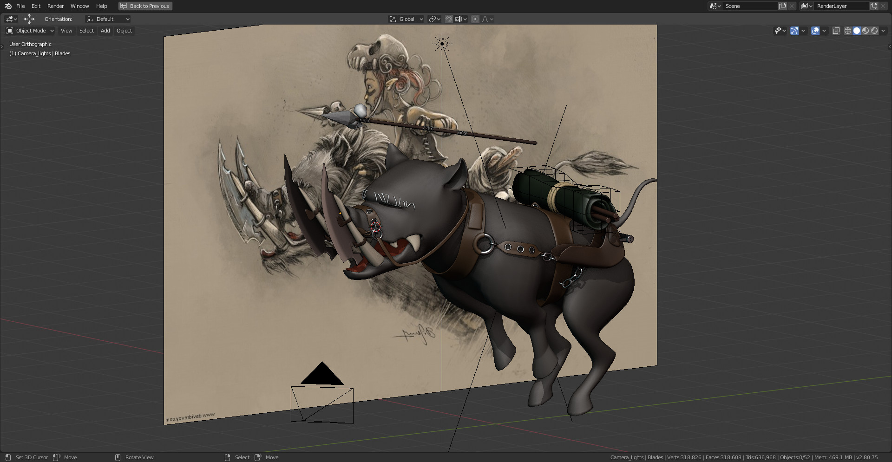Image resolution: width=892 pixels, height=462 pixels.
Task: Expand the left toolbar region arrow
Action: point(2,46)
